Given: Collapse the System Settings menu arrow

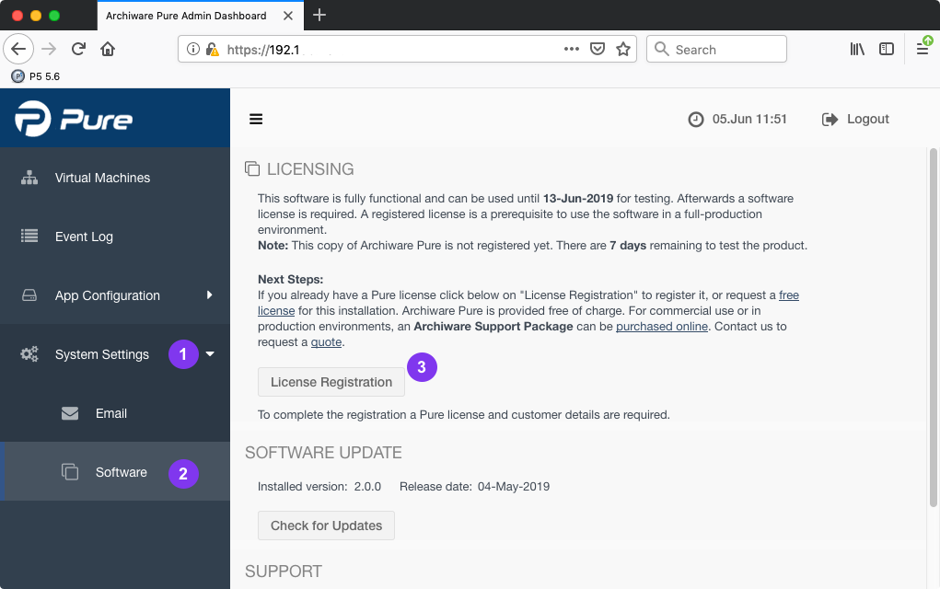Looking at the screenshot, I should [210, 354].
